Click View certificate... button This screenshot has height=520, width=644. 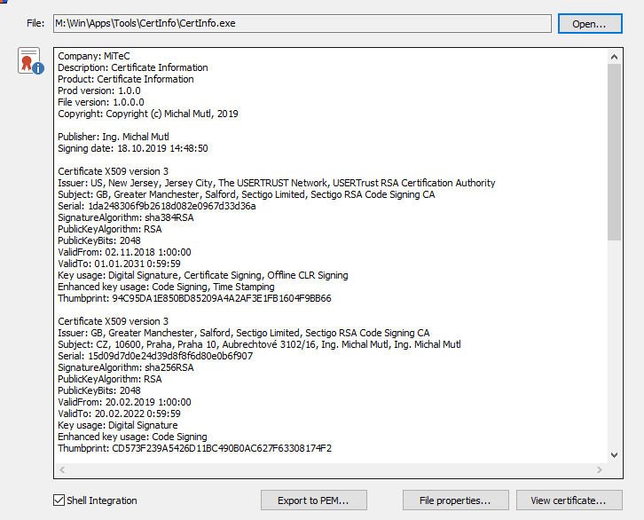click(x=569, y=500)
